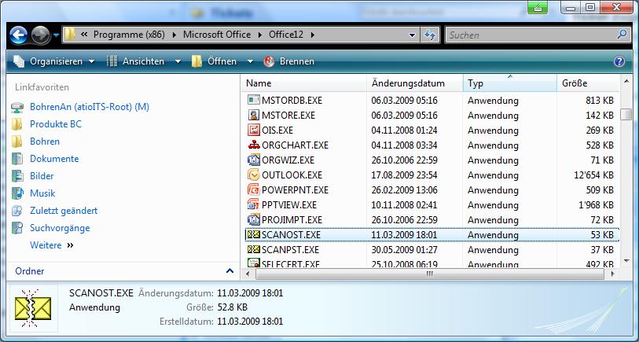Select Microsoft Office breadcrumb

click(x=217, y=35)
